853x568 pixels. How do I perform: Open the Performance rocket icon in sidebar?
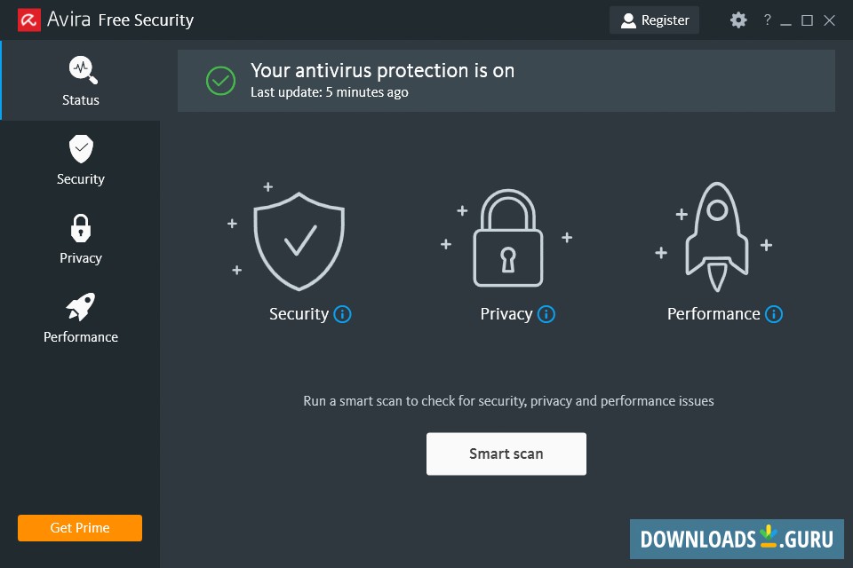click(x=81, y=306)
